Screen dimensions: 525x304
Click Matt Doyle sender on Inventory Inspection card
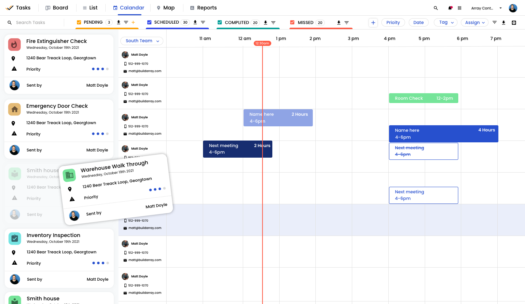pos(97,279)
